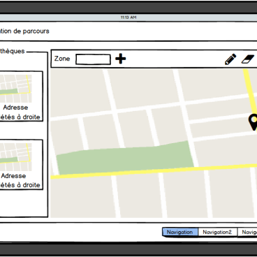Select the eraser tool
Image resolution: width=257 pixels, height=257 pixels.
pyautogui.click(x=248, y=59)
